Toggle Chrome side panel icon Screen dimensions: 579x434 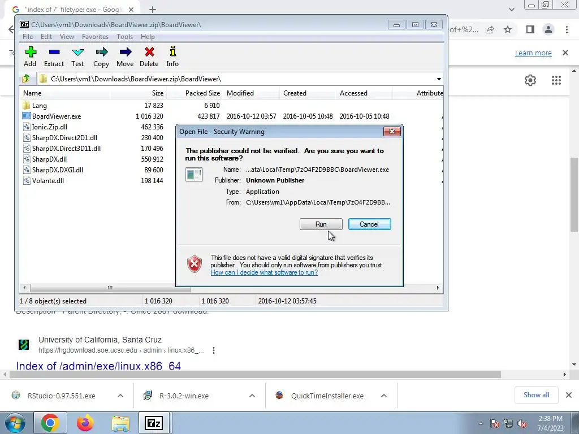tap(530, 29)
